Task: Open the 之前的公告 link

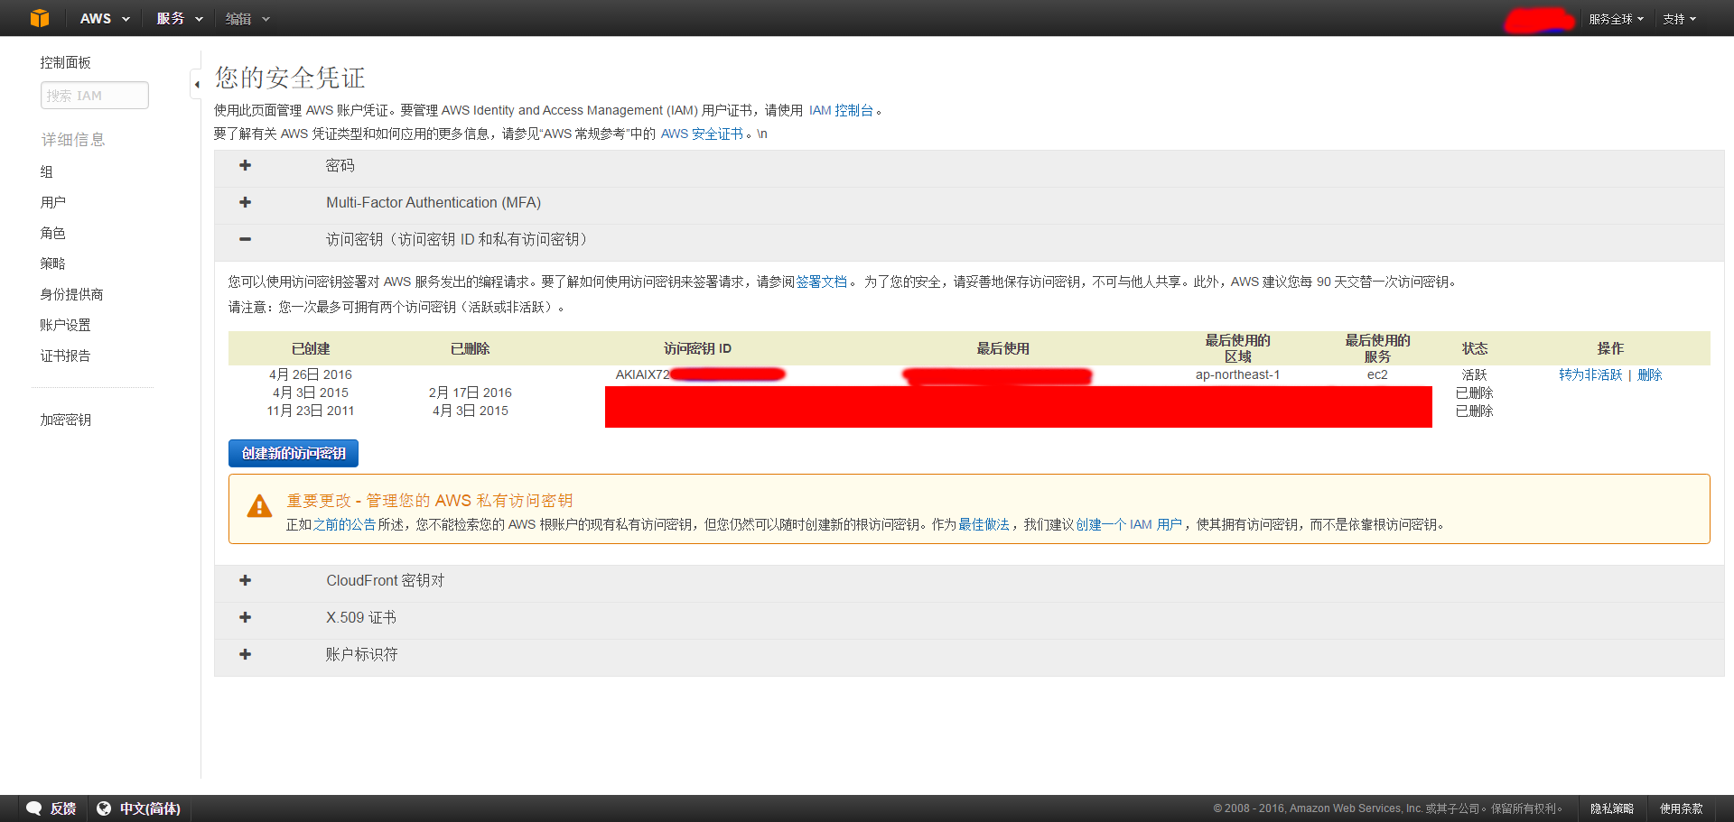Action: 344,524
